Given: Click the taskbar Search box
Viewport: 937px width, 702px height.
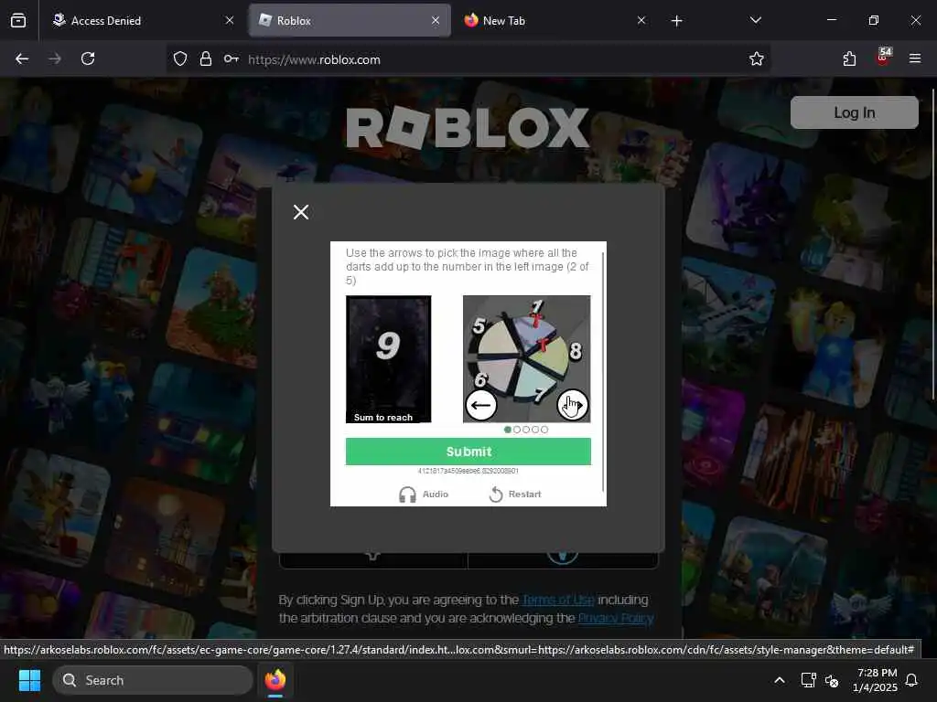Looking at the screenshot, I should click(x=153, y=680).
